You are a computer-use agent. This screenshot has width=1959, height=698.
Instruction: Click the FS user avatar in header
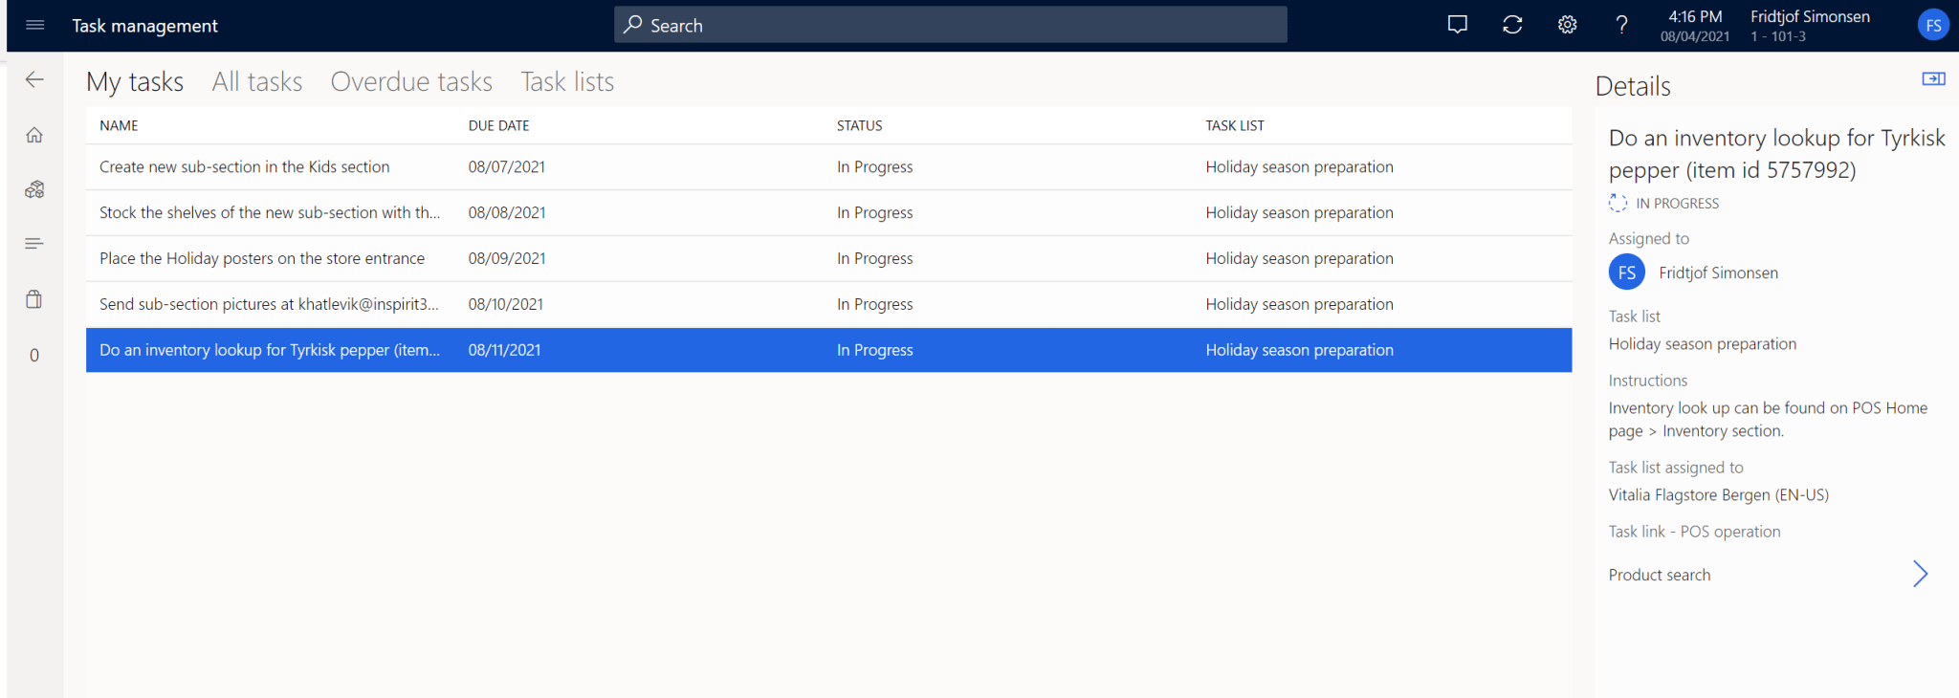[x=1933, y=26]
